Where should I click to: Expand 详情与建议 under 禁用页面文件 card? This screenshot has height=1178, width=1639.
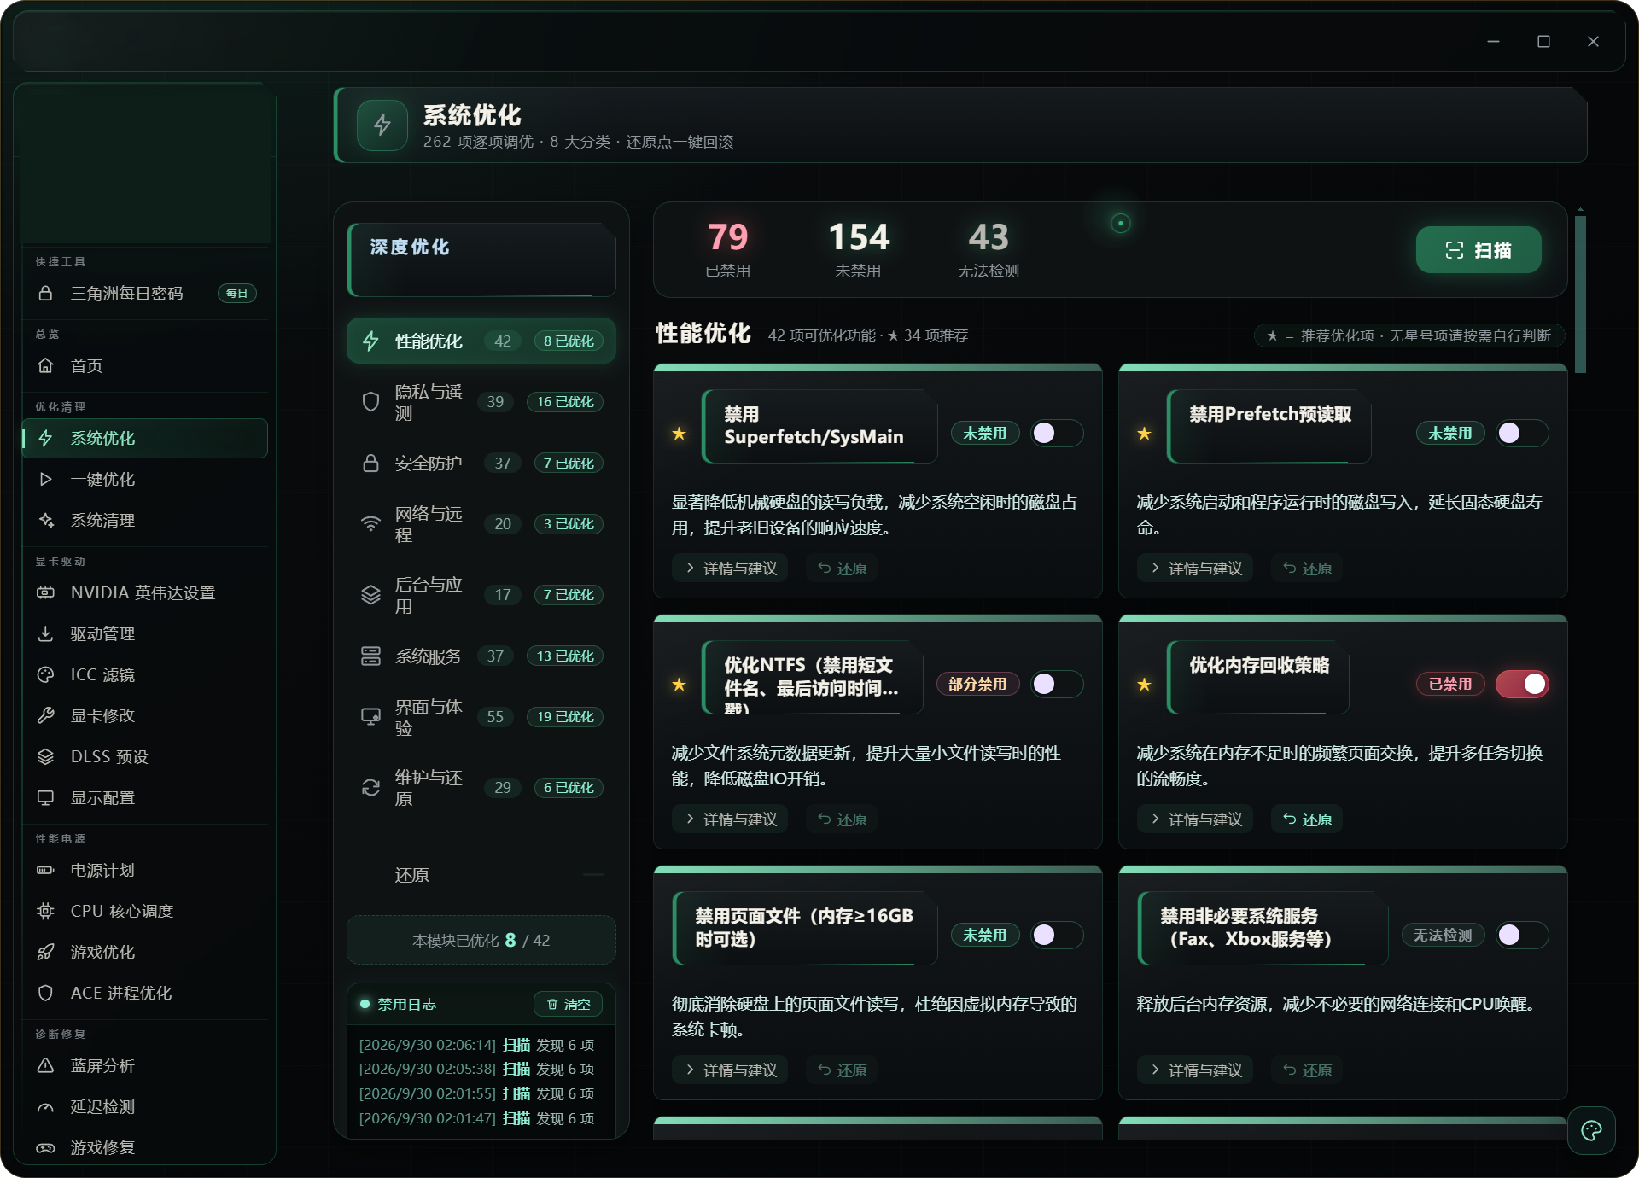tap(731, 1070)
